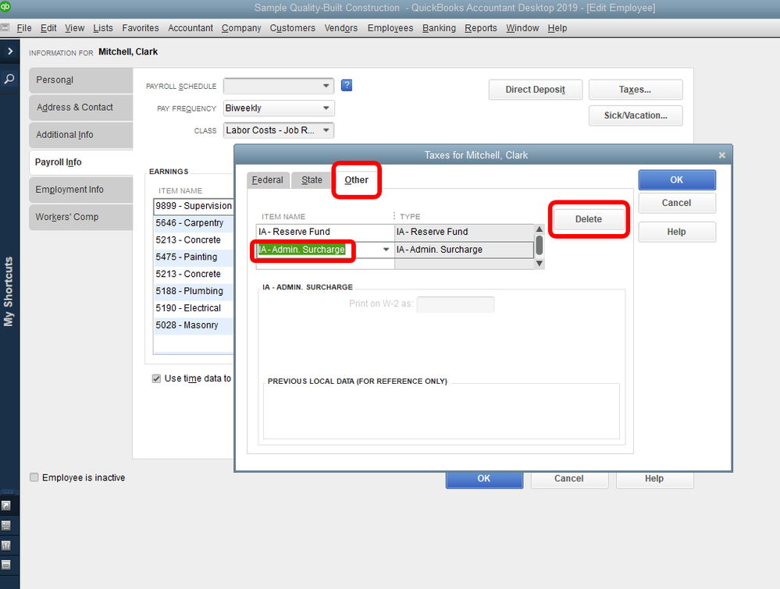Viewport: 780px width, 589px height.
Task: Close the Taxes for Mitchell, Clark dialog
Action: pos(721,155)
